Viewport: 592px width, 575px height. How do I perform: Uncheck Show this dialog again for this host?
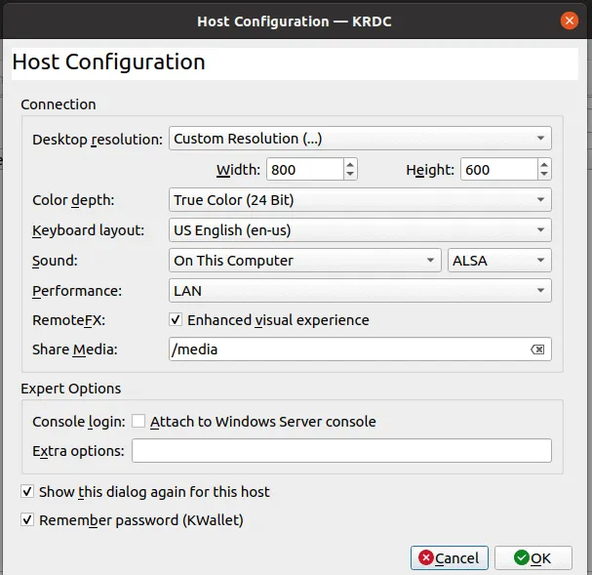click(x=27, y=492)
